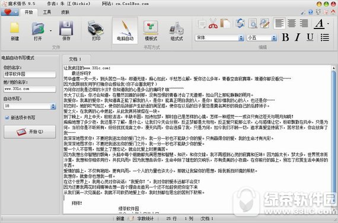
Task: Click the red home icon at top right
Action: 333,12
